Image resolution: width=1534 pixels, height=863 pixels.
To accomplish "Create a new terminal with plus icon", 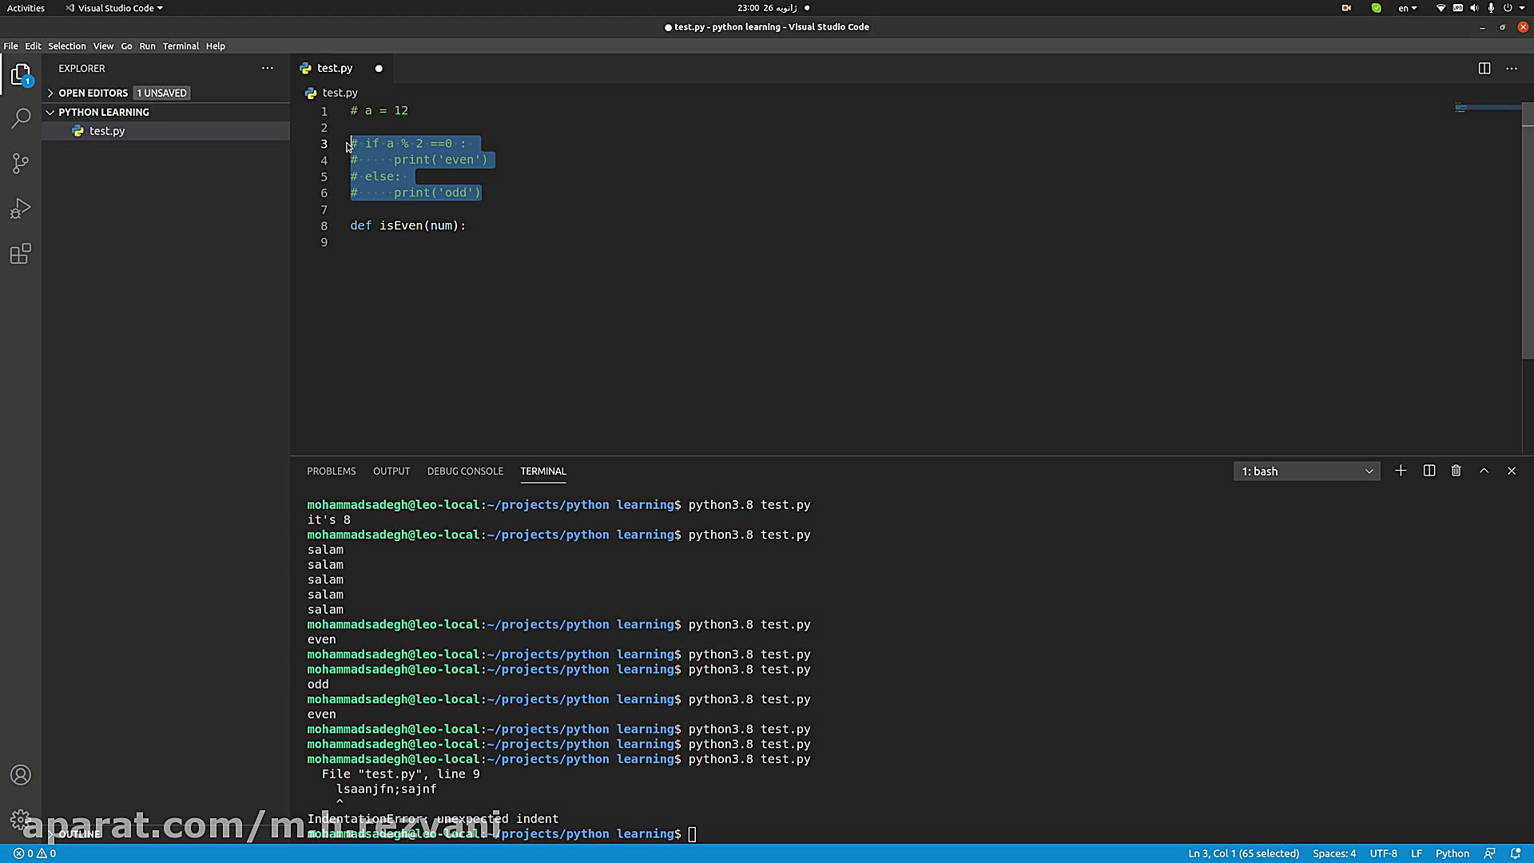I will [1401, 471].
